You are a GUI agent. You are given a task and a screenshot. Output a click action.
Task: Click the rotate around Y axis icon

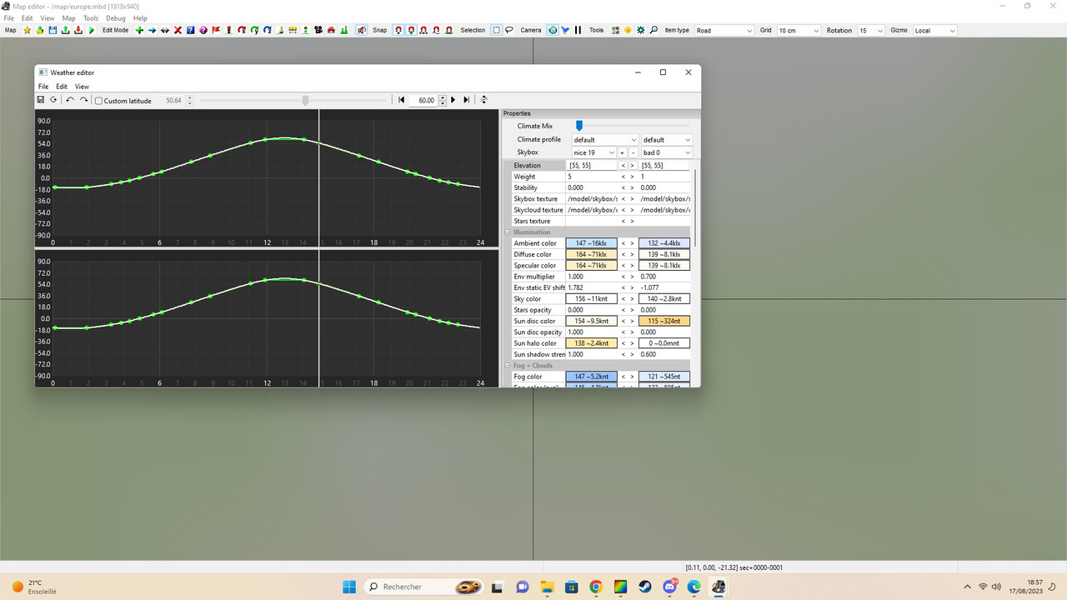coord(254,30)
